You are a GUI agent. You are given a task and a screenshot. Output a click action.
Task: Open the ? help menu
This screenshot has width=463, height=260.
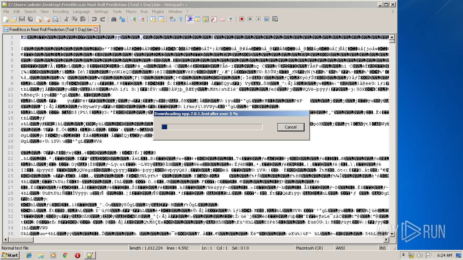[187, 12]
